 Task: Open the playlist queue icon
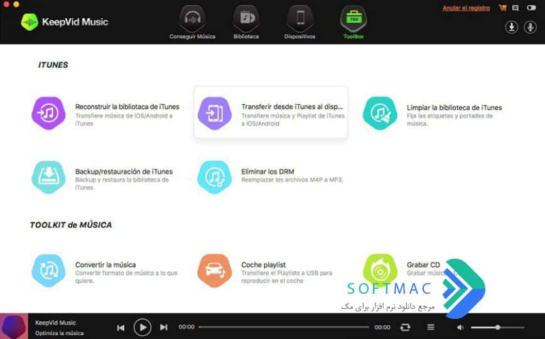click(x=431, y=327)
